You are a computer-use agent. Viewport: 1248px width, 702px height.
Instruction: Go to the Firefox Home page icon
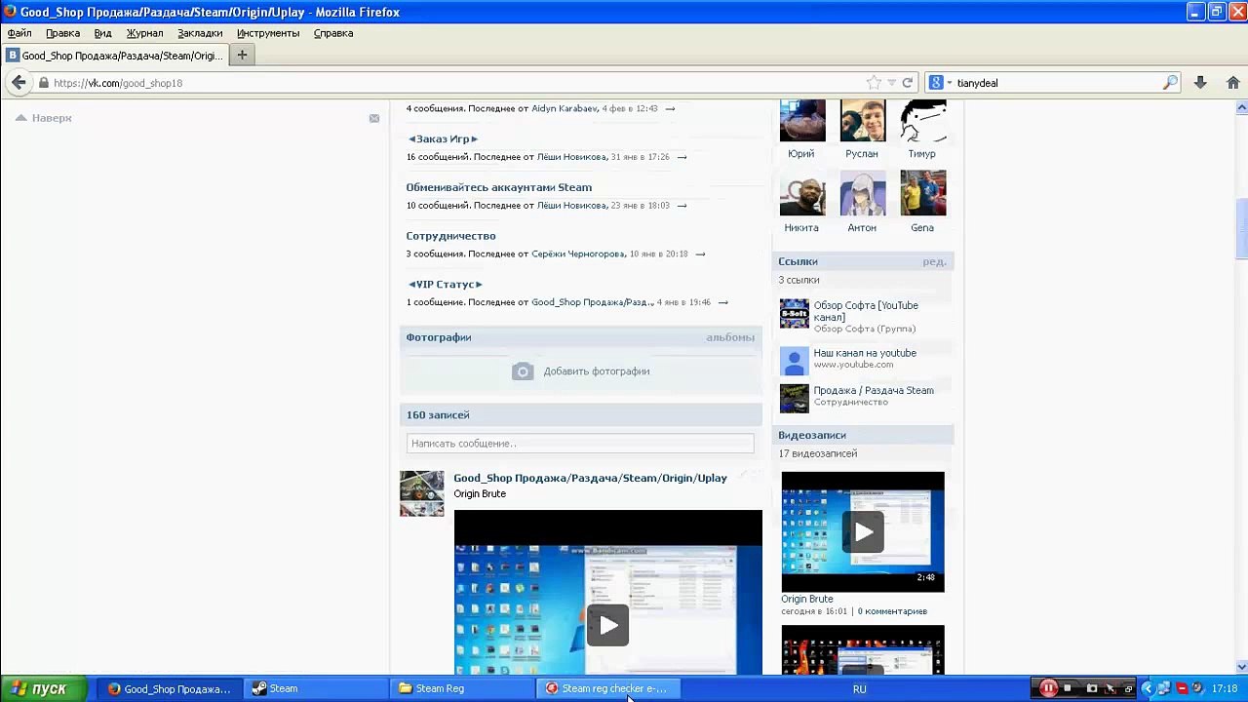1232,83
